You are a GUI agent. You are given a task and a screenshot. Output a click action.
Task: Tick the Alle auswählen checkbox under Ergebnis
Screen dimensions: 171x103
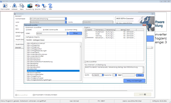point(85,62)
